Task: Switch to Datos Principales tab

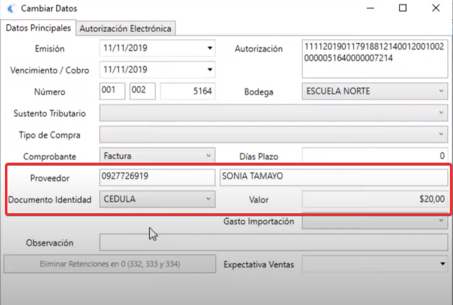Action: 38,28
